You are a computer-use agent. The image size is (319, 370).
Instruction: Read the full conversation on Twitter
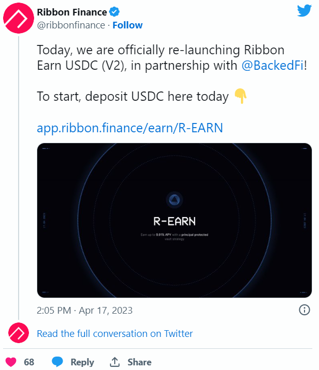[115, 334]
